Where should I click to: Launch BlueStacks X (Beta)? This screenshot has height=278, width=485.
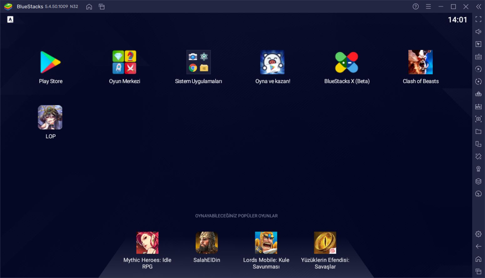[x=346, y=62]
